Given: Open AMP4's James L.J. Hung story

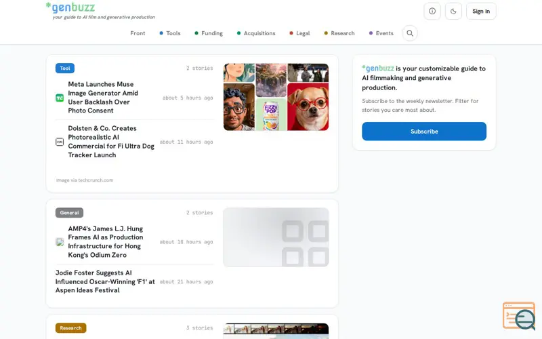Looking at the screenshot, I should pyautogui.click(x=106, y=242).
